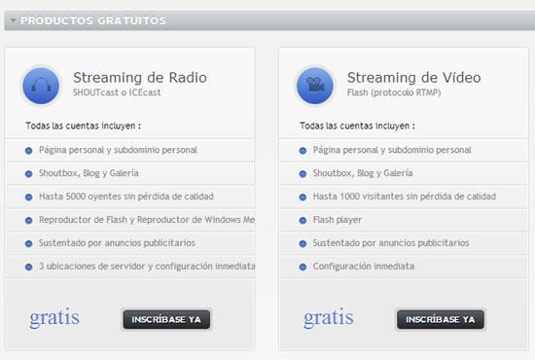Click the bullet beside 'Flash player'

[x=303, y=221]
